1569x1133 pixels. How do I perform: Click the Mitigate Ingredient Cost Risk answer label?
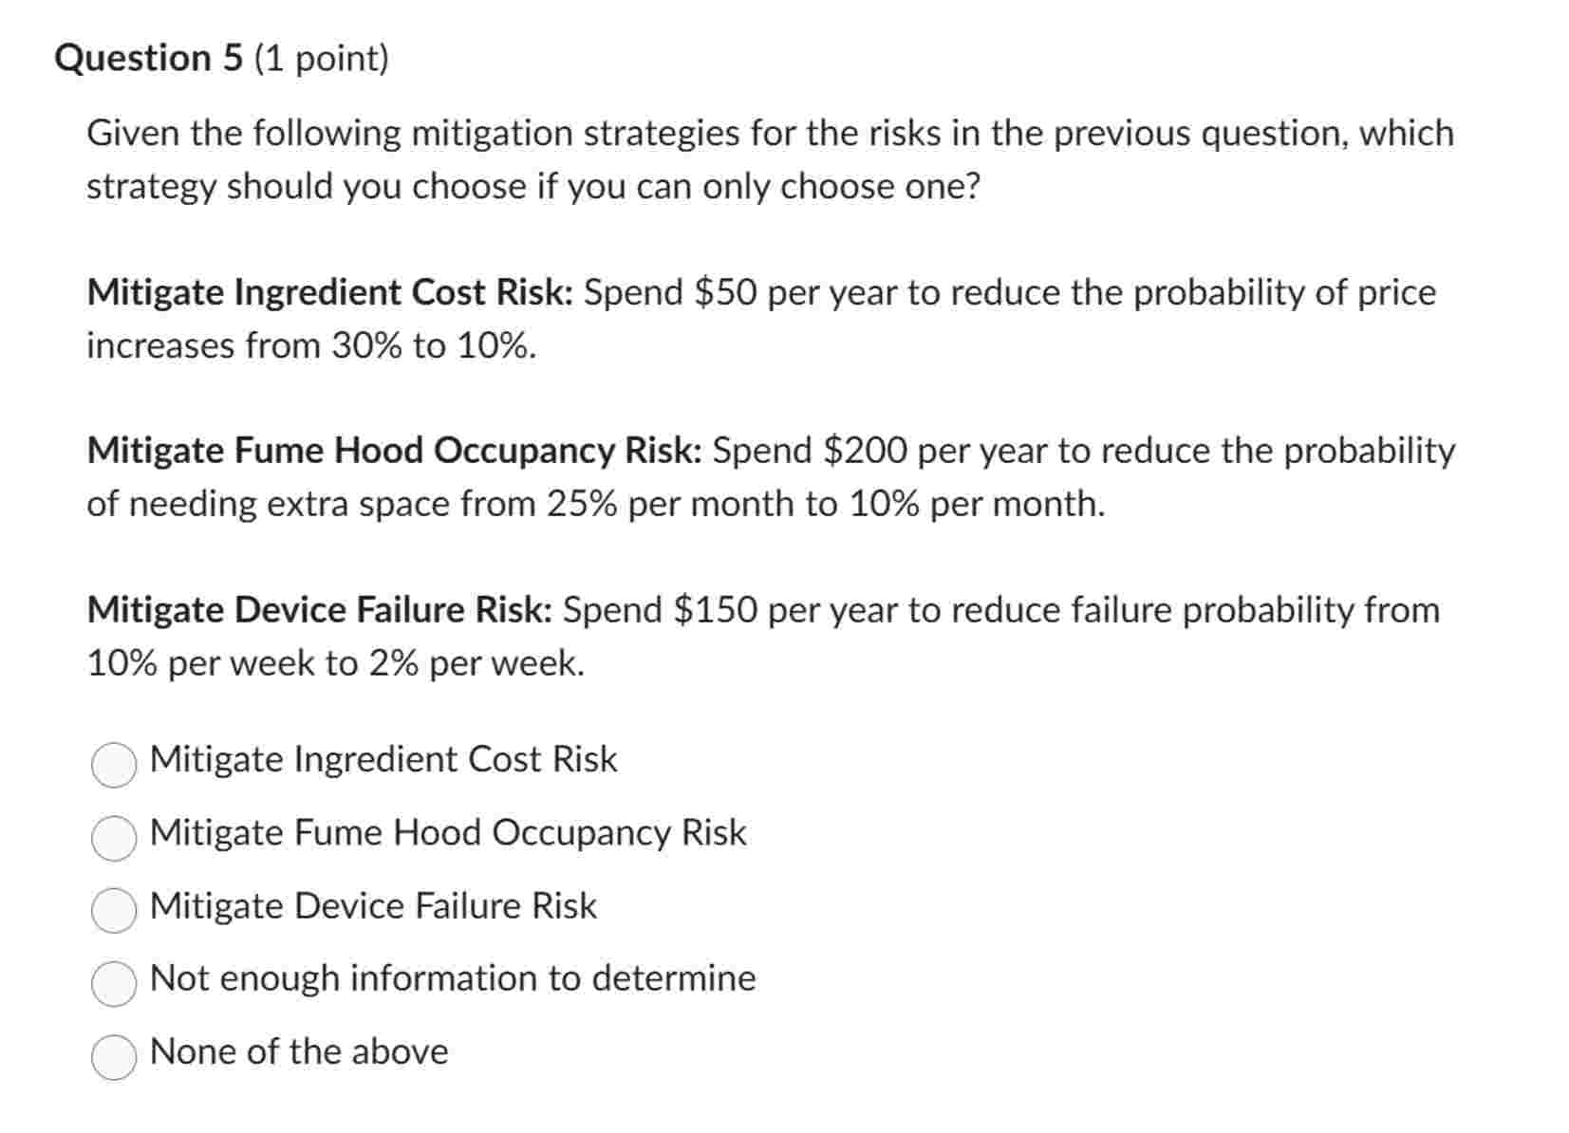pos(383,759)
